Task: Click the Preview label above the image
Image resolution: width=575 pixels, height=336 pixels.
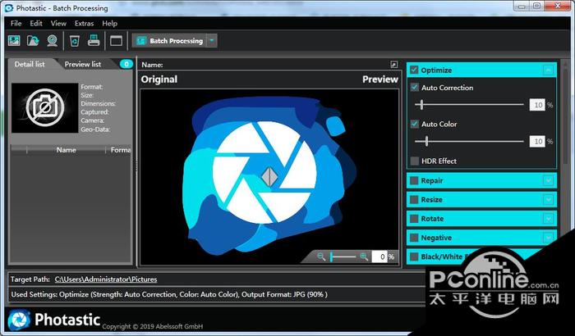Action: coord(379,79)
